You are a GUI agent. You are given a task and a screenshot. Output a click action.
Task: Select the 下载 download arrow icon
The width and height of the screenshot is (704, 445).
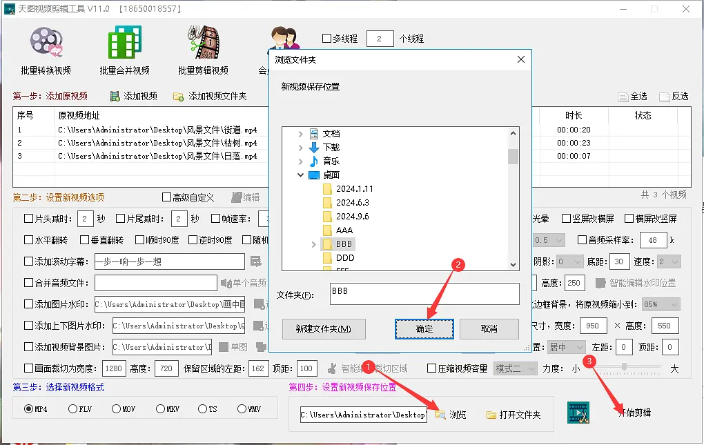(x=314, y=147)
